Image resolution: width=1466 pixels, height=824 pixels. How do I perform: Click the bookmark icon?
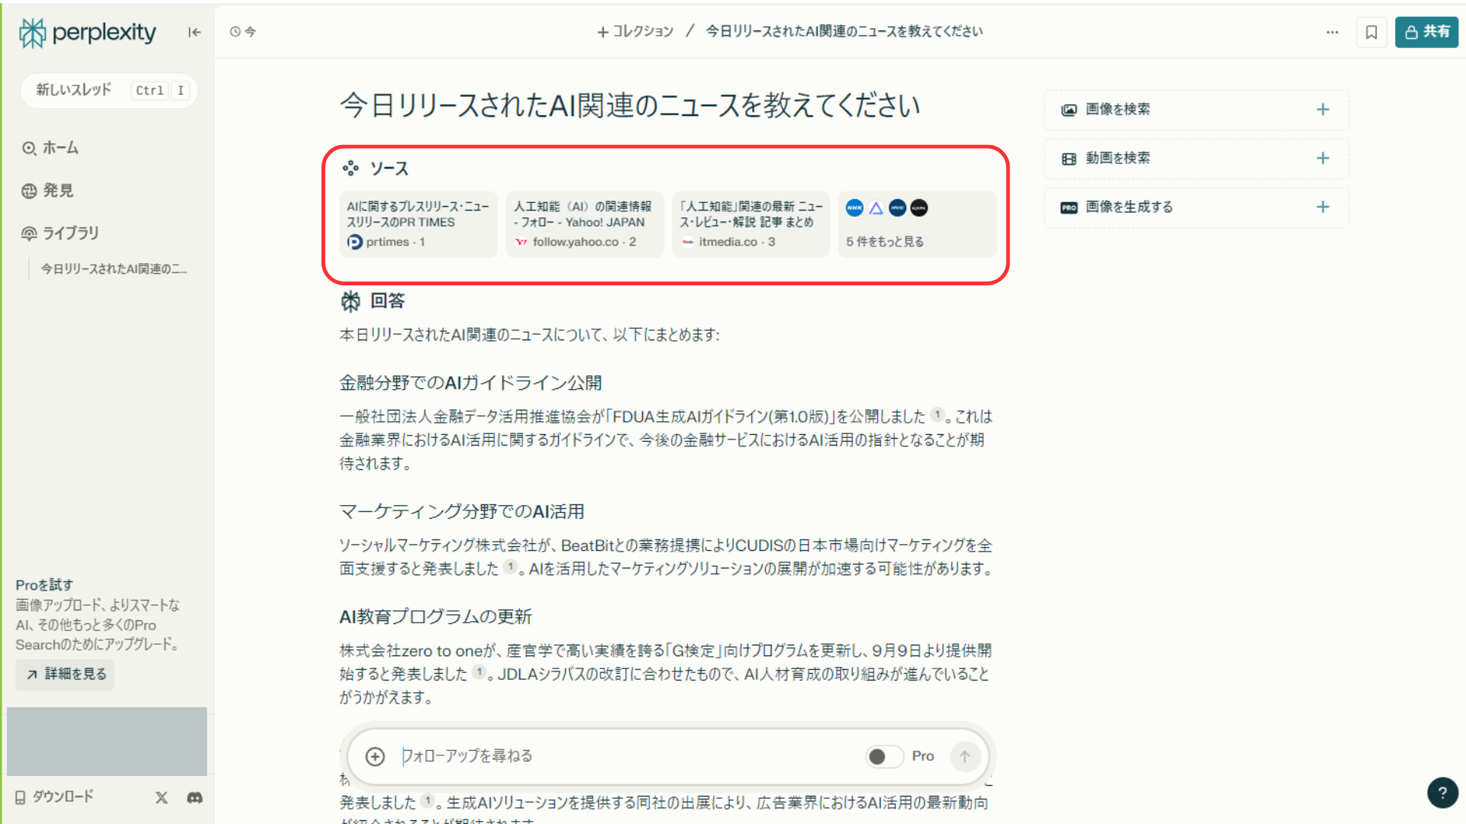(1371, 32)
